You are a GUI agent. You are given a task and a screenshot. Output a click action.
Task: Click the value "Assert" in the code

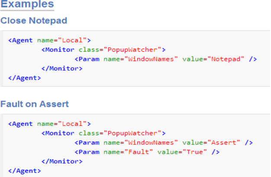tap(224, 143)
